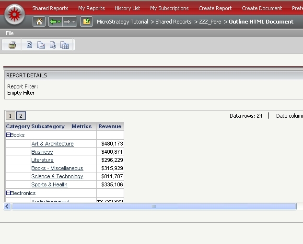Refresh the document from the toolbar
This screenshot has height=244, width=303.
(29, 45)
